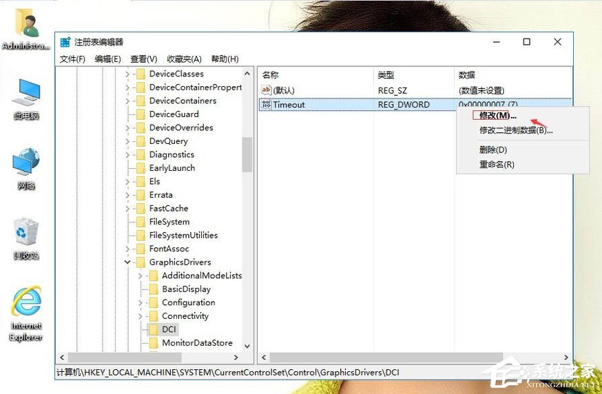Expand the Configuration subkey arrow
Viewport: 602px width, 394px height.
tap(141, 302)
